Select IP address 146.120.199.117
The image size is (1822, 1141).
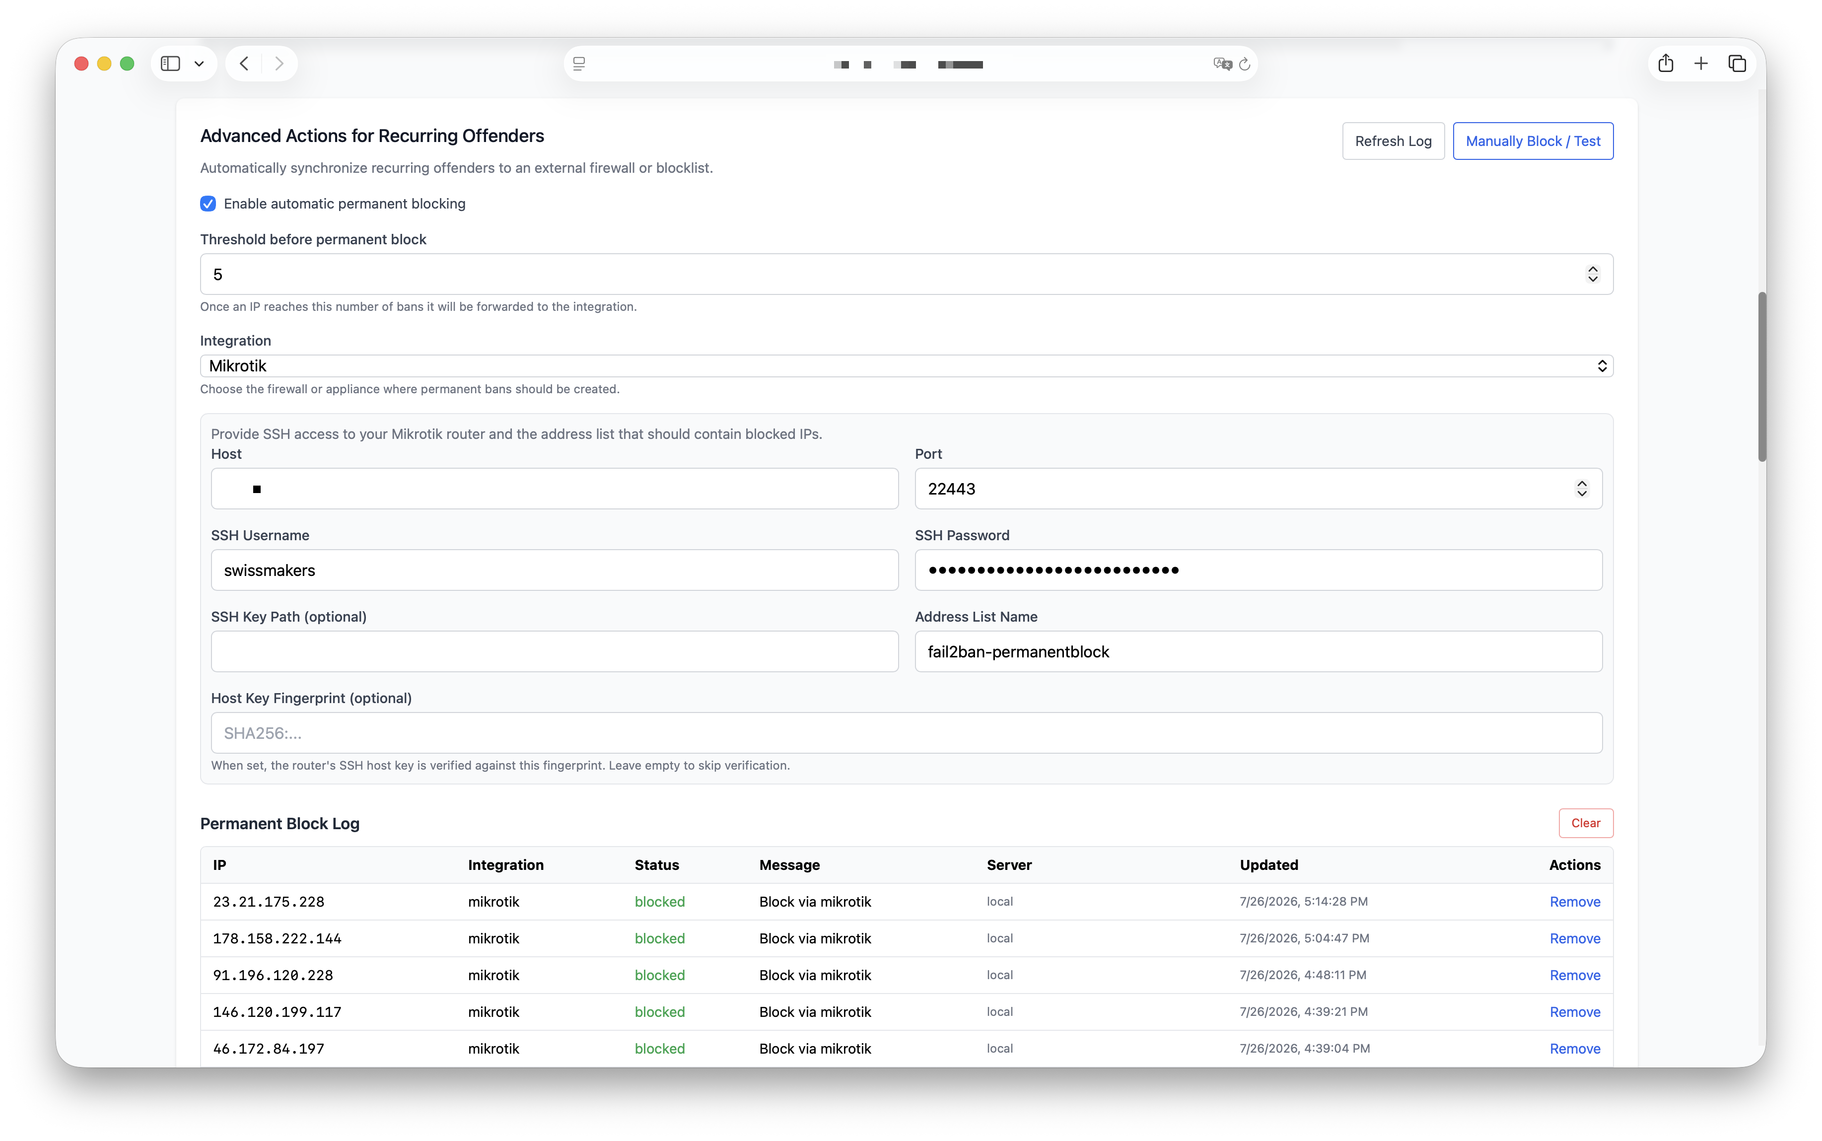[x=277, y=1012]
